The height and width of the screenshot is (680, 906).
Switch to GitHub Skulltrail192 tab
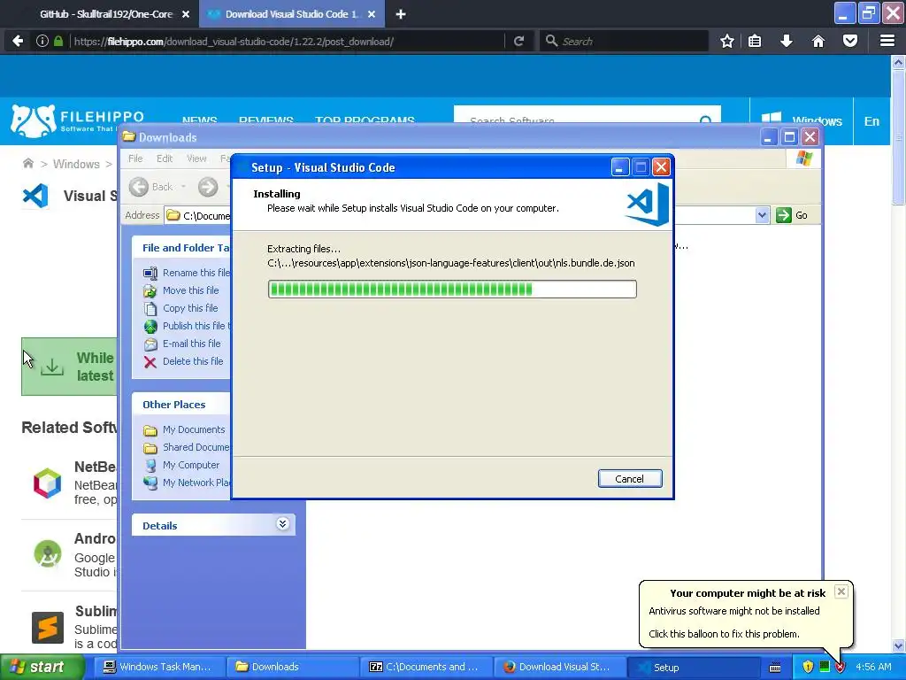[106, 14]
